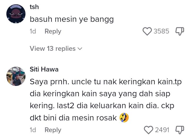Image resolution: width=191 pixels, height=138 pixels.
Task: Select the text 'basuh mesin ye bangg'
Action: pyautogui.click(x=72, y=19)
